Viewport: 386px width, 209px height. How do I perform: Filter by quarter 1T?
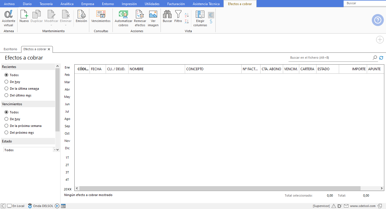67,158
